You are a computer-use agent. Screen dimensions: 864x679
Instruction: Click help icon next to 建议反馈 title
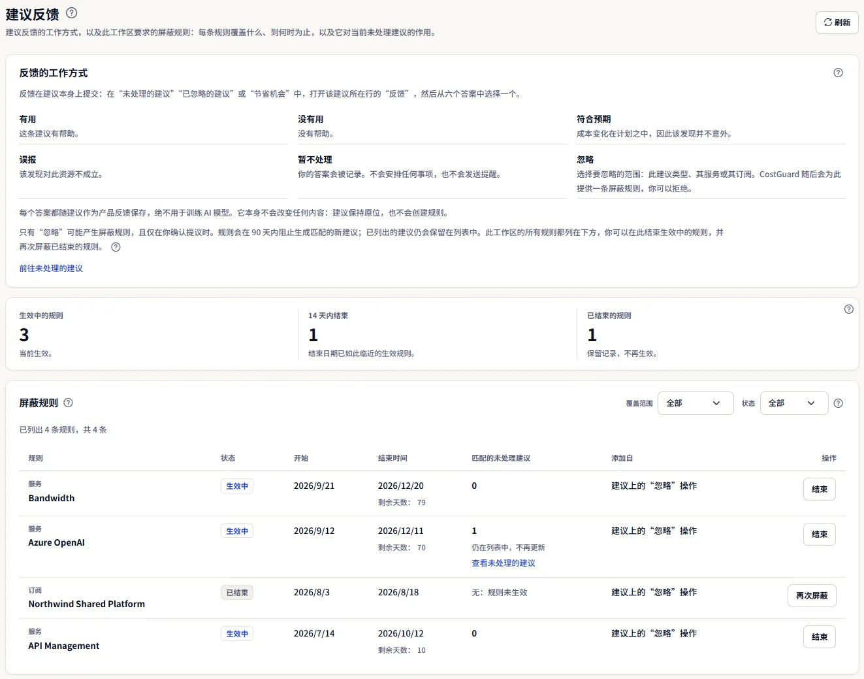pyautogui.click(x=72, y=12)
